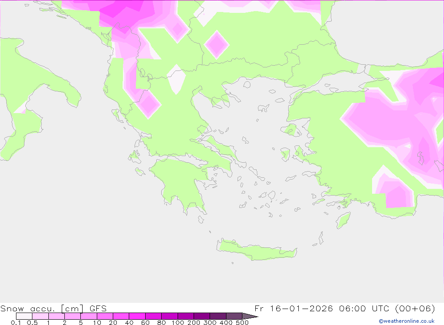Click the 20–40 cm legend swatch
Viewport: 444px width, 325px height.
tap(121, 316)
